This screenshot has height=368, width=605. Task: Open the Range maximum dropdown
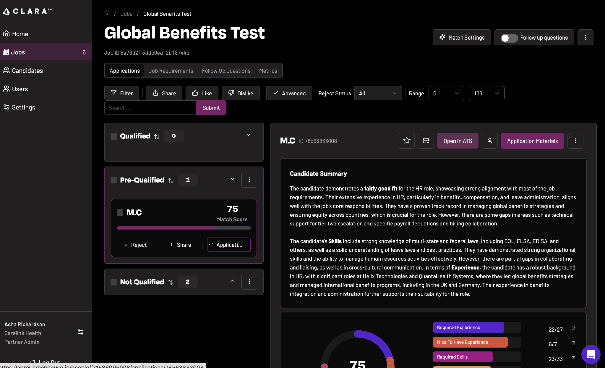[486, 93]
